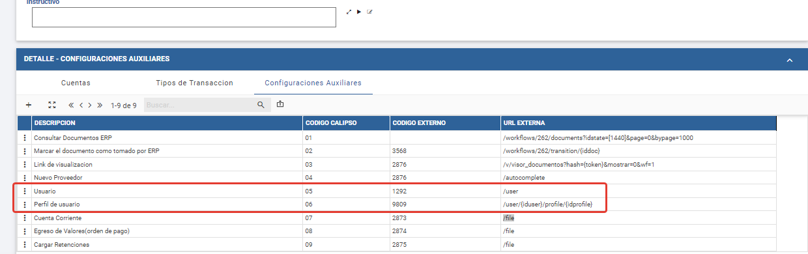Open row menu for Nuevo Proveedor
The image size is (808, 254).
[x=25, y=178]
